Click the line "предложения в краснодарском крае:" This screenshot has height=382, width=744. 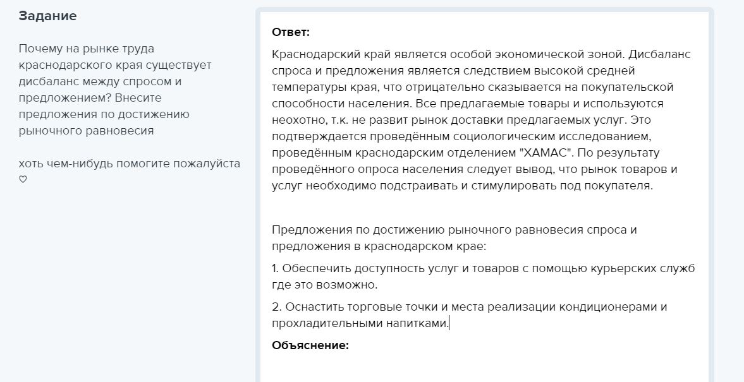pyautogui.click(x=379, y=246)
